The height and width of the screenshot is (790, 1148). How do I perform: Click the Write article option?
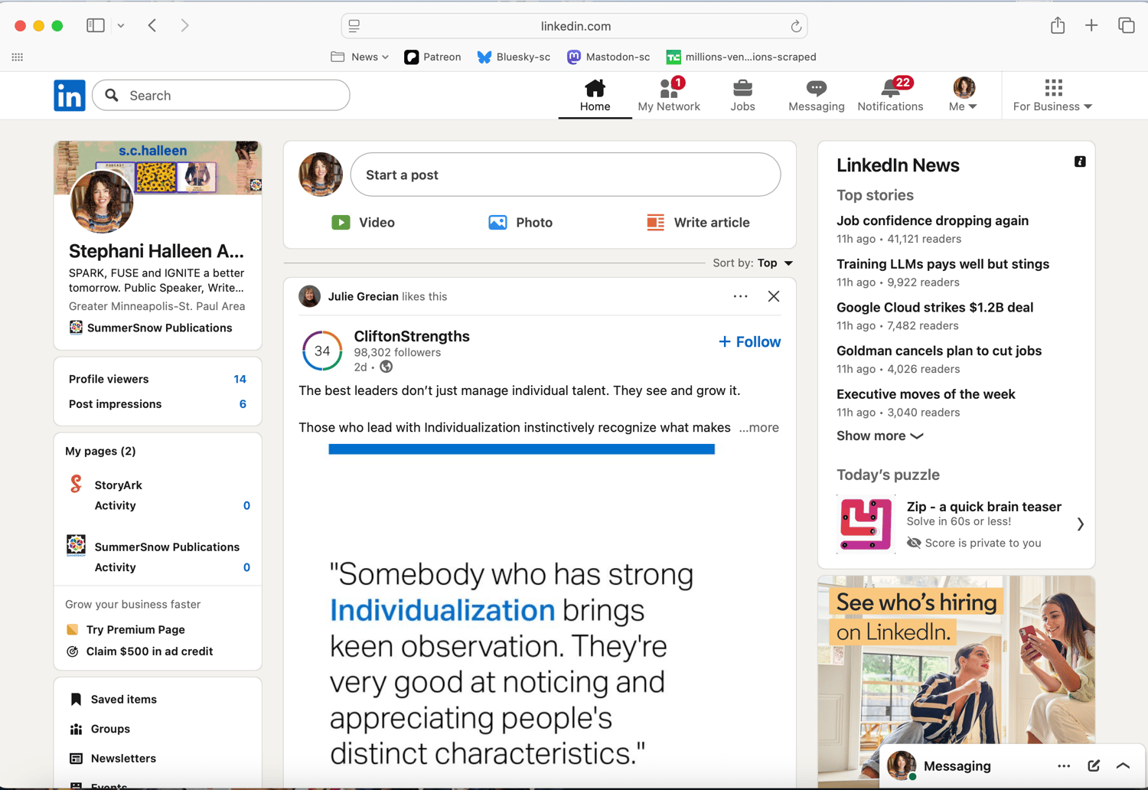point(698,223)
